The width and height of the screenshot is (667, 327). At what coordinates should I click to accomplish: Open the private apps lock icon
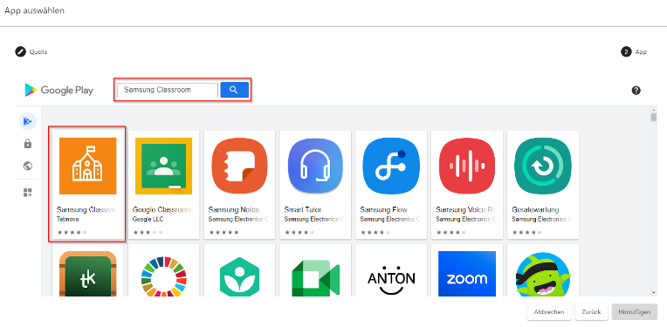pyautogui.click(x=28, y=144)
